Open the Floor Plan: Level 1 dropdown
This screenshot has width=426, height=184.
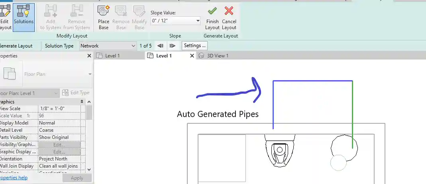click(56, 93)
